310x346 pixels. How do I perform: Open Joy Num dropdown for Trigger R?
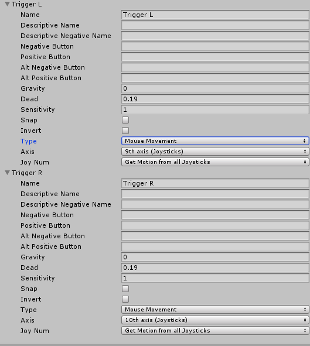click(215, 331)
